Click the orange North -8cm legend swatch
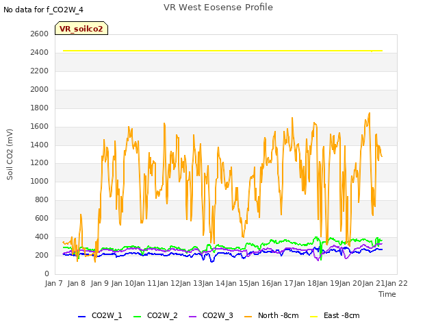This screenshot has height=329, width=438. click(248, 317)
